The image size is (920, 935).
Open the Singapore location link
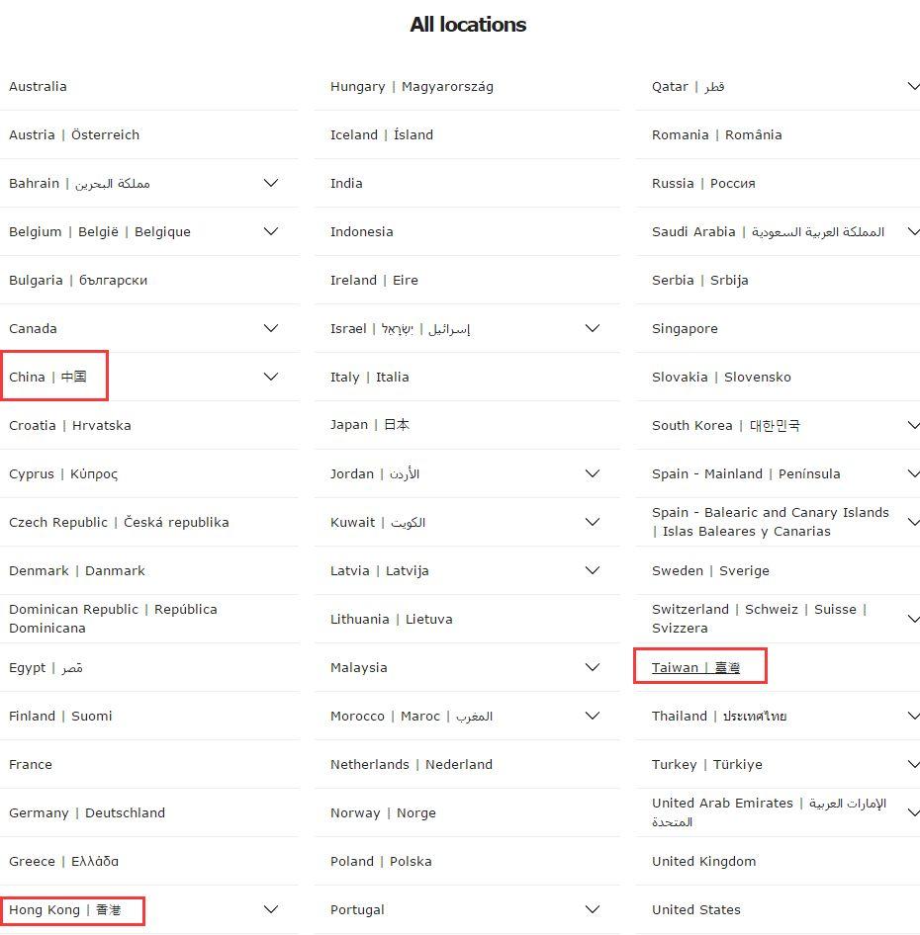tap(685, 328)
